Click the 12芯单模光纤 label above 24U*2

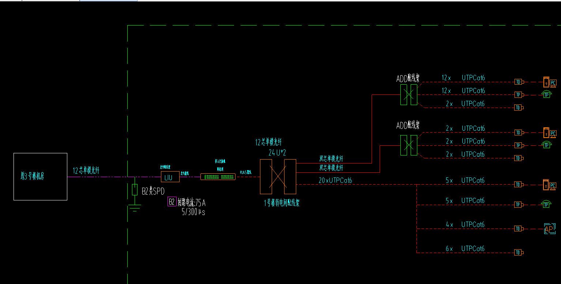coord(268,142)
